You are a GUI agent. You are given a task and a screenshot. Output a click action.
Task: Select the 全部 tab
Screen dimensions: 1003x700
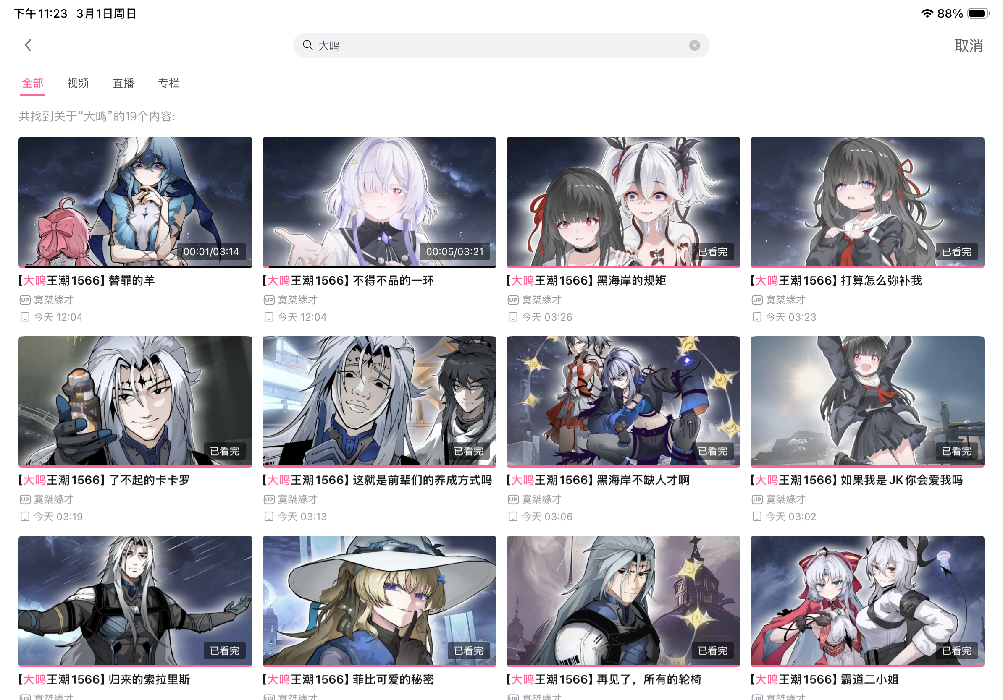tap(33, 83)
